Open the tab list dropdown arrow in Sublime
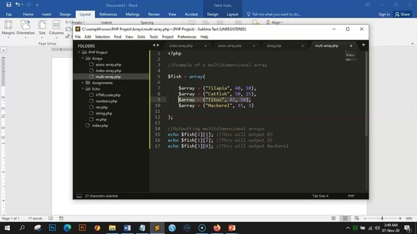Screen dimensions: 417x234 click(x=364, y=45)
